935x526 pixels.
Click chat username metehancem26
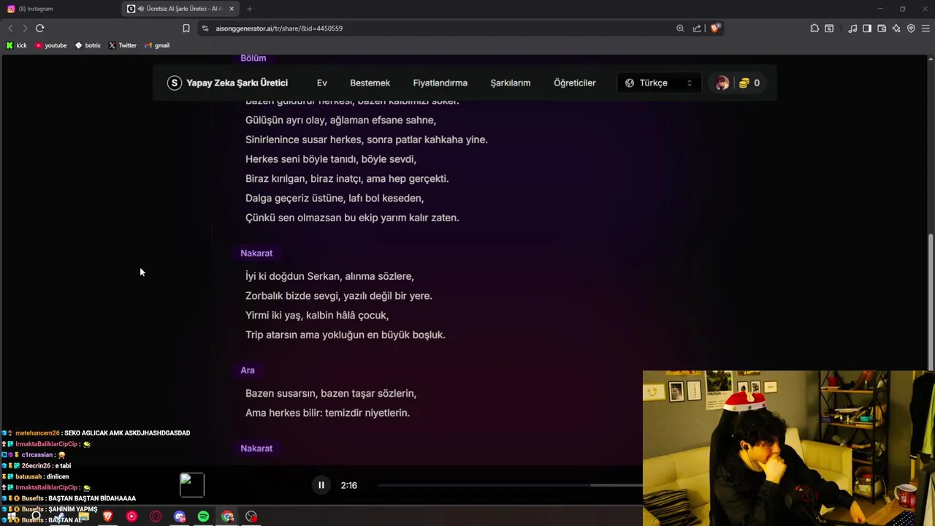coord(37,433)
